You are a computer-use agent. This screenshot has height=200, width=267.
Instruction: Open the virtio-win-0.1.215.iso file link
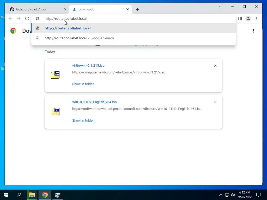point(88,65)
